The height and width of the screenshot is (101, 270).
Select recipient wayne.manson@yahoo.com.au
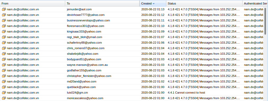[x=87, y=65]
